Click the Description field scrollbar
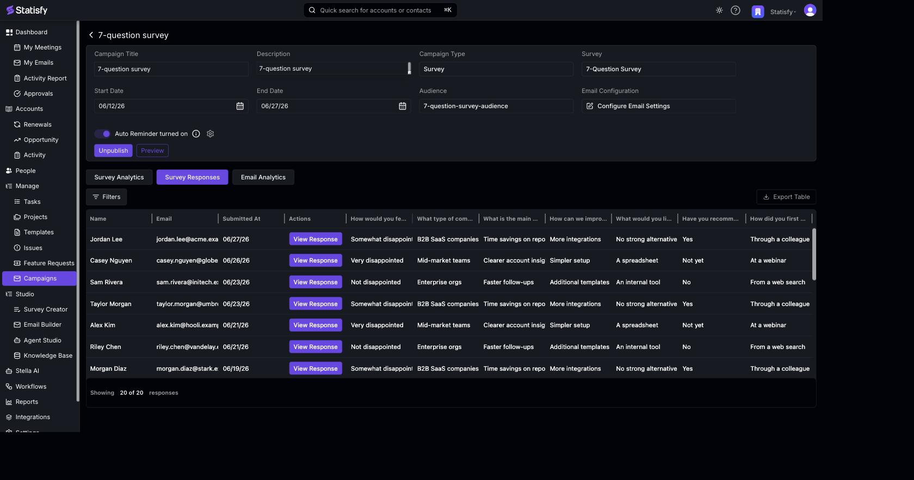 pos(409,68)
